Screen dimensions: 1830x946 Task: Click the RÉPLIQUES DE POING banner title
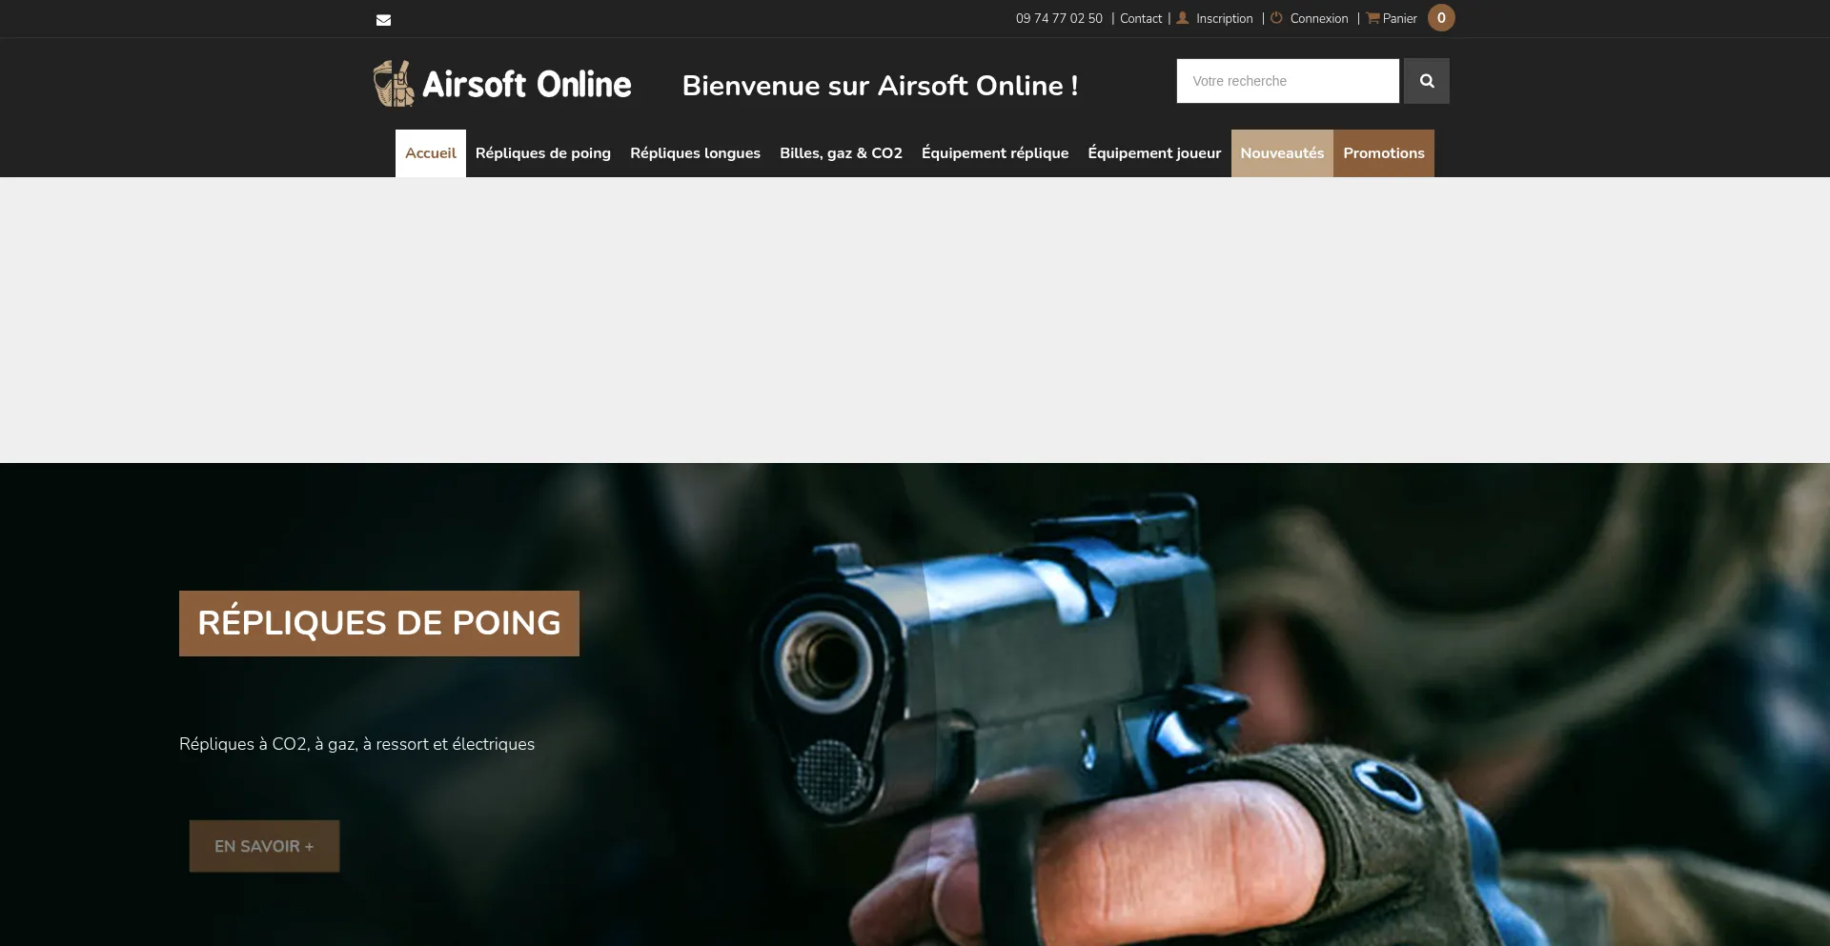click(x=379, y=623)
